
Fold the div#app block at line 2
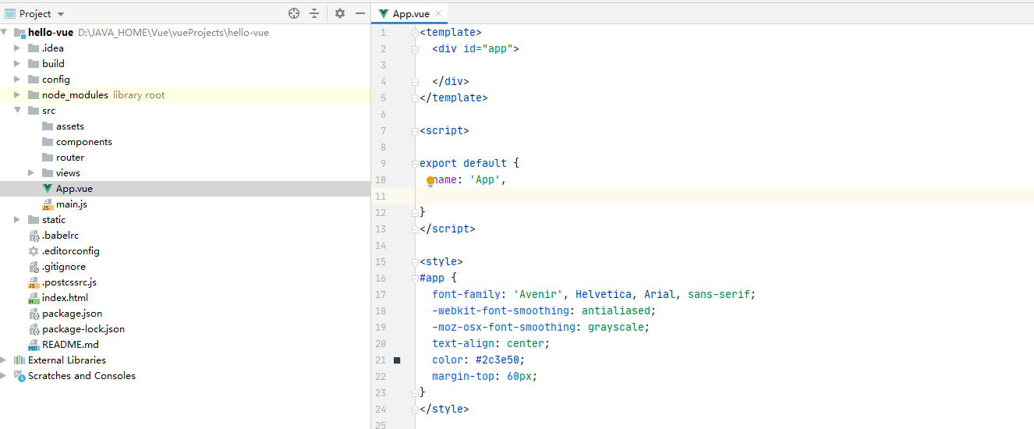pos(415,48)
